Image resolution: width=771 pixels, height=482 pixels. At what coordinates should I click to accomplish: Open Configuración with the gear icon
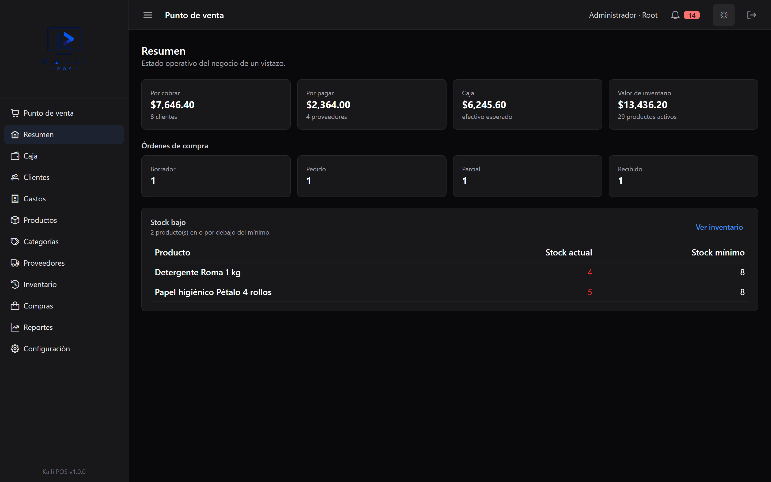click(64, 349)
